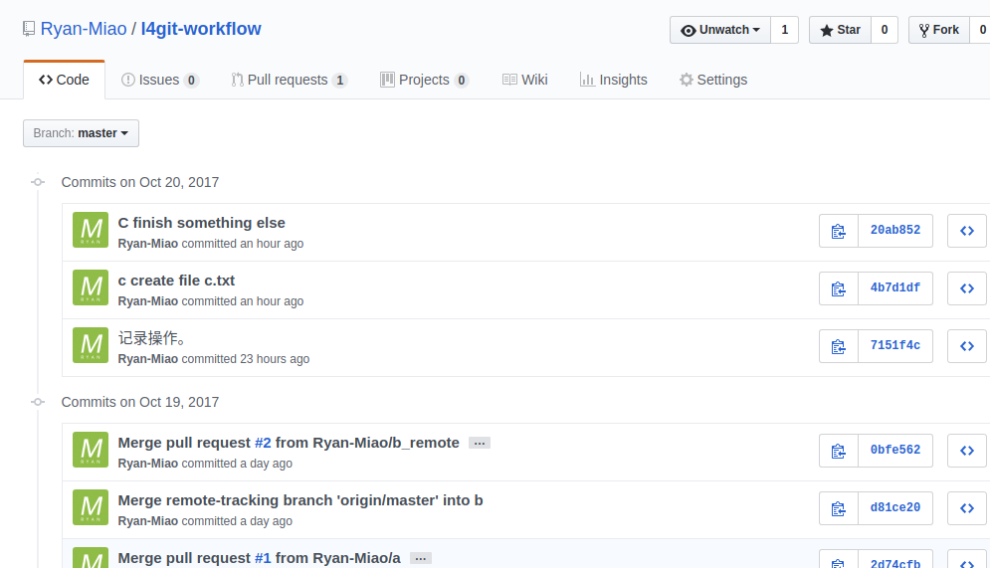Copy full SHA for commit 4b7d1df
Viewport: 990px width, 568px height.
pyautogui.click(x=839, y=288)
